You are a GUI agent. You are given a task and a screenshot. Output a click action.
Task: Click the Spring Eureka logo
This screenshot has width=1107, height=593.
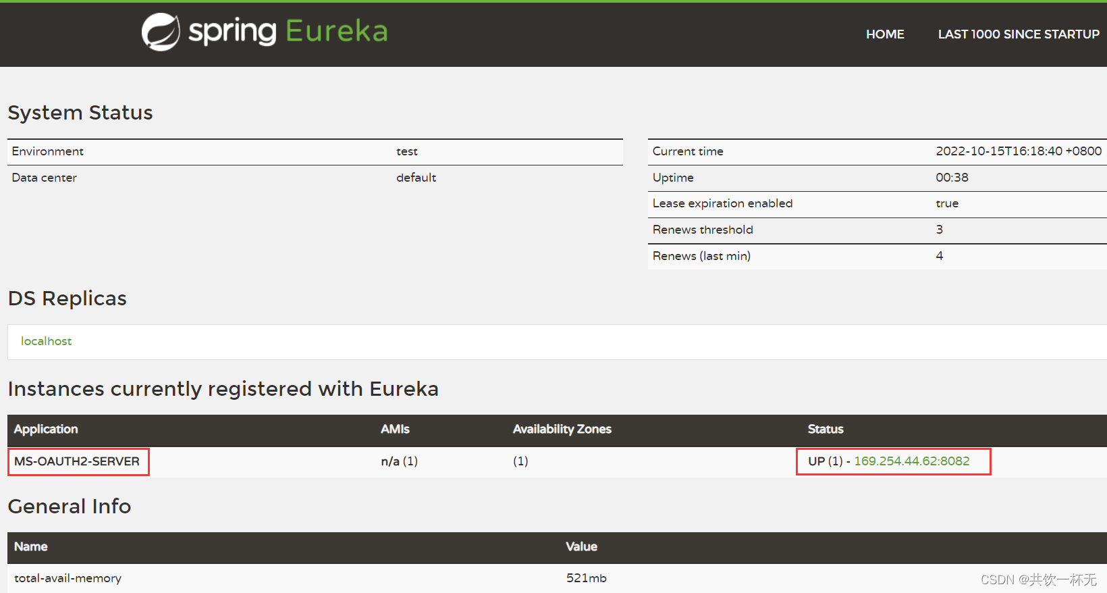pos(265,32)
